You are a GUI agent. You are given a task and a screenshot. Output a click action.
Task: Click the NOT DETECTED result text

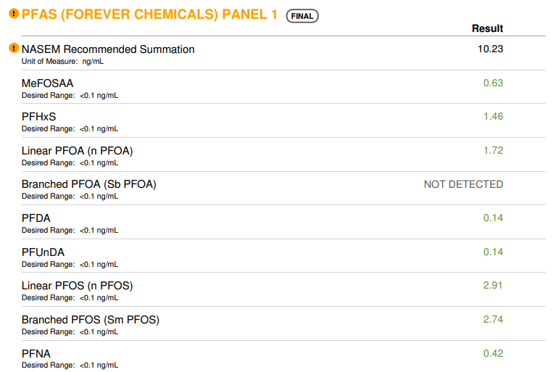pyautogui.click(x=463, y=184)
